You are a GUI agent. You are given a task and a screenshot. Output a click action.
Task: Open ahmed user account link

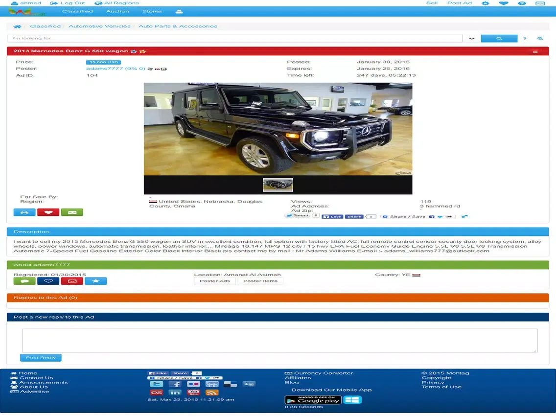coord(26,3)
